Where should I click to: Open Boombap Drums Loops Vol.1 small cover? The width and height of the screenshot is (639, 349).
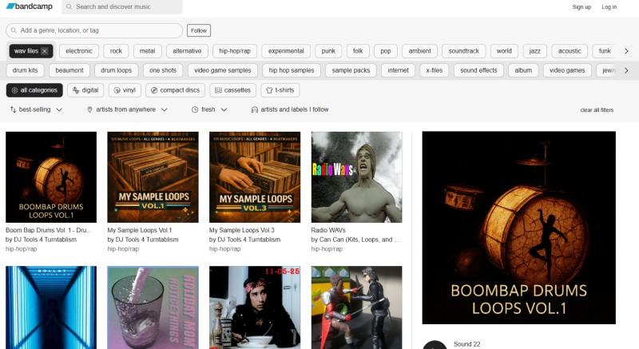[x=51, y=177]
